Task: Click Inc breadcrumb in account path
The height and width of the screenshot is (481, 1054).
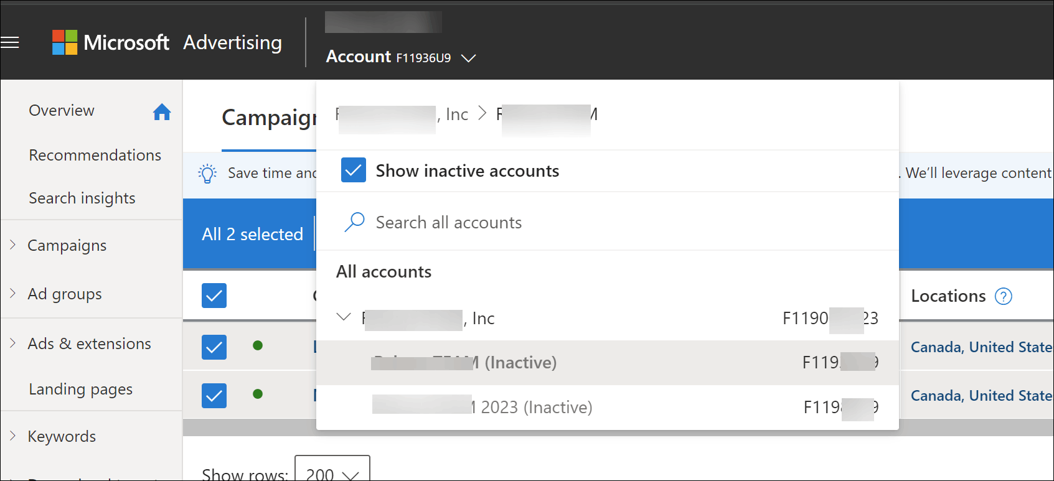Action: tap(402, 114)
